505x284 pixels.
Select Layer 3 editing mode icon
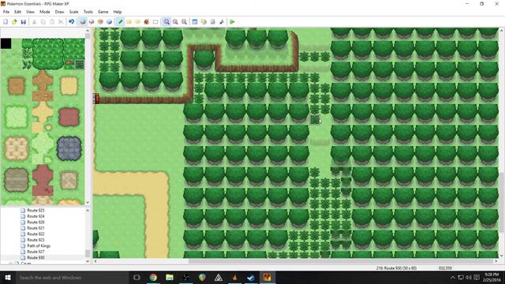(100, 22)
